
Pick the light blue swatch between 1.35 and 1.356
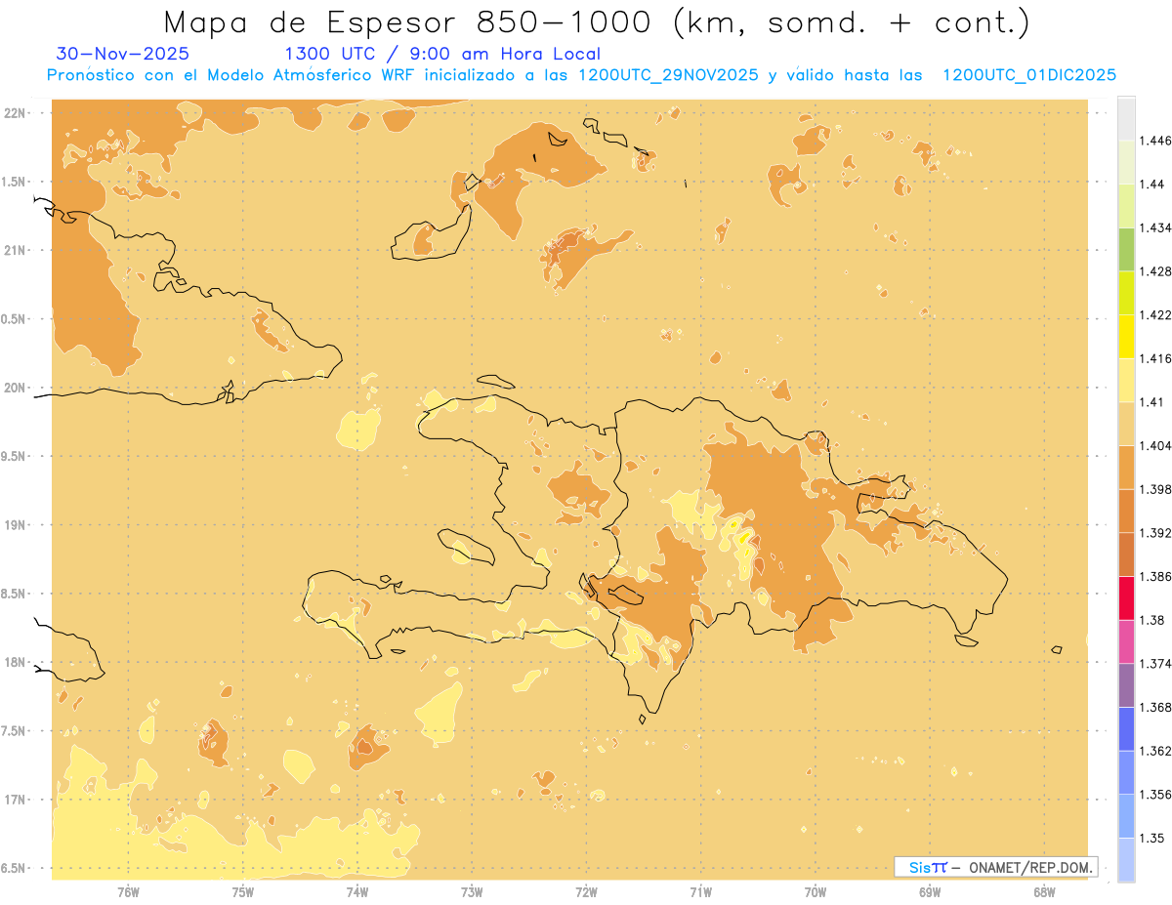point(1126,815)
